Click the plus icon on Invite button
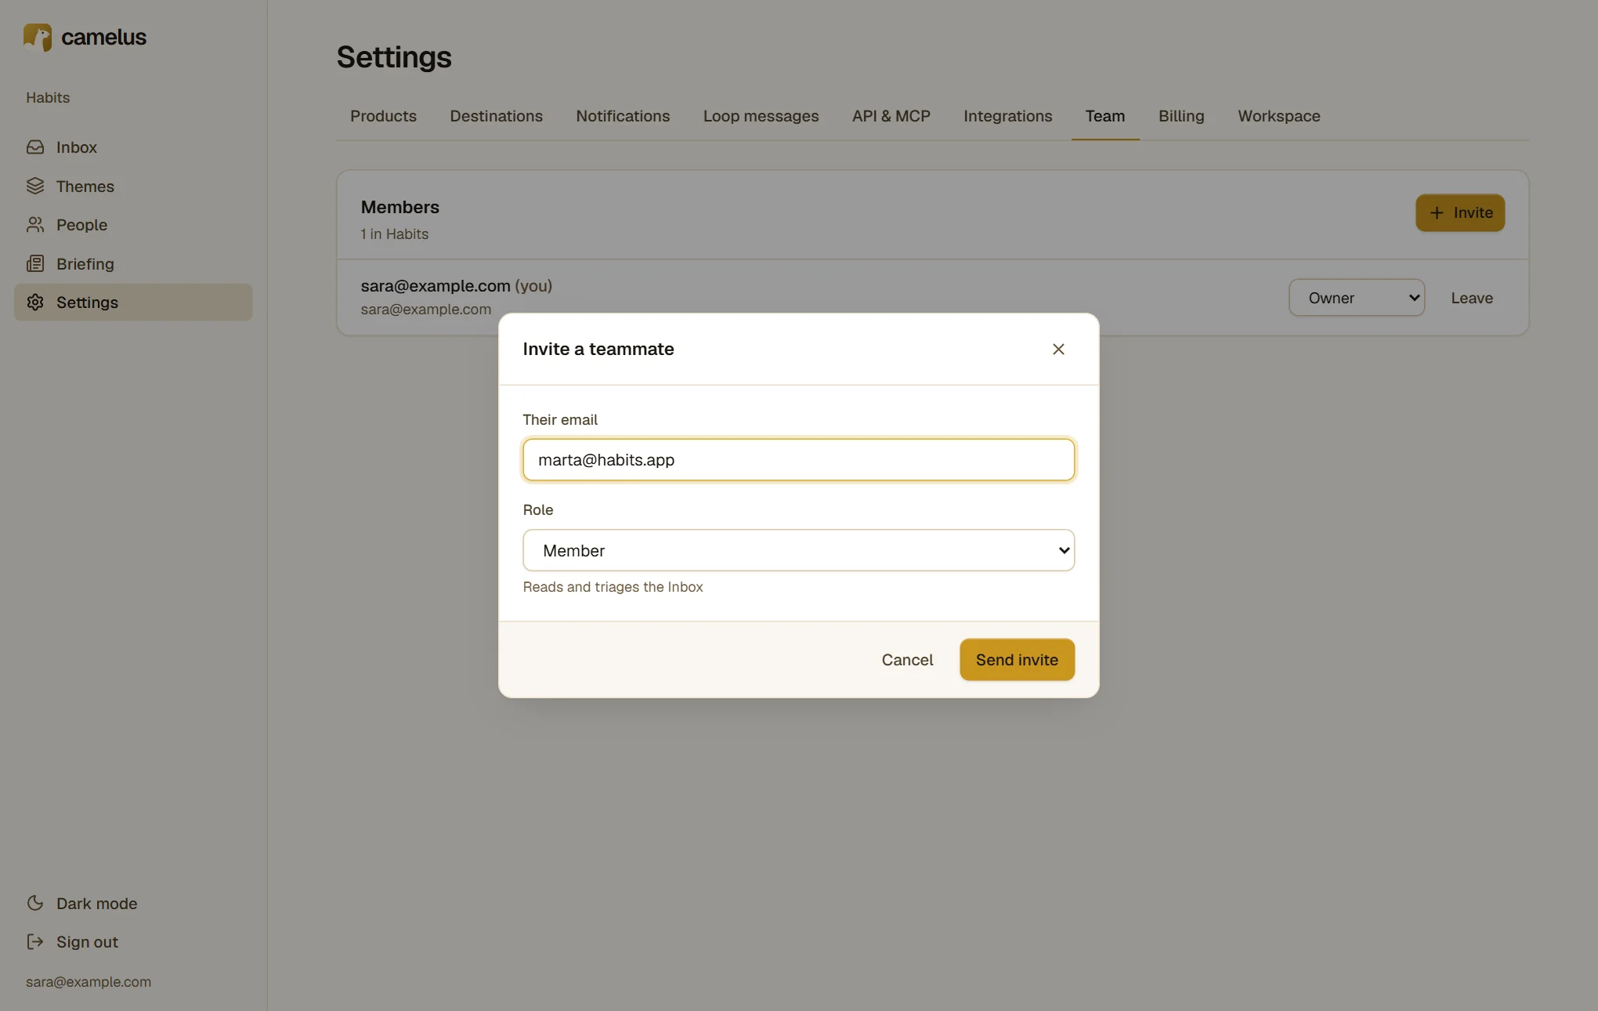Screen dimensions: 1598x1011 tap(1437, 213)
